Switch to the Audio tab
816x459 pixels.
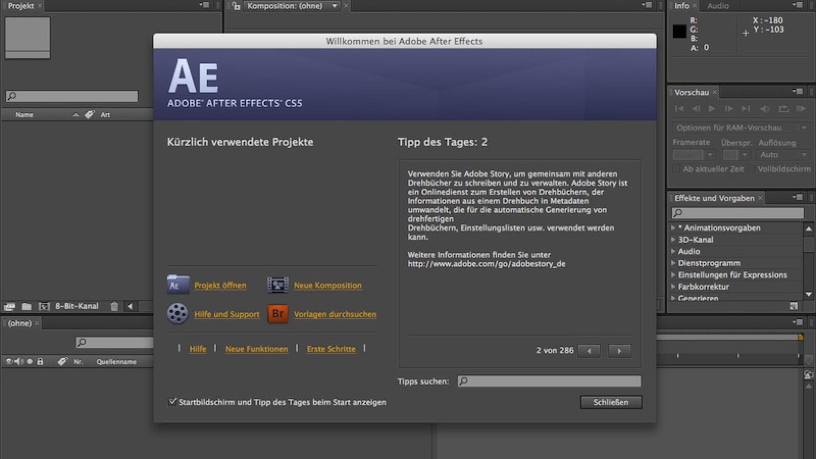click(718, 6)
